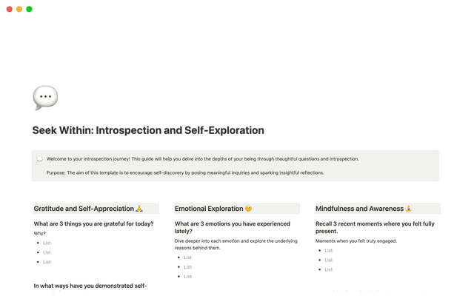
Task: Click the second List item under emotions question
Action: (x=187, y=266)
